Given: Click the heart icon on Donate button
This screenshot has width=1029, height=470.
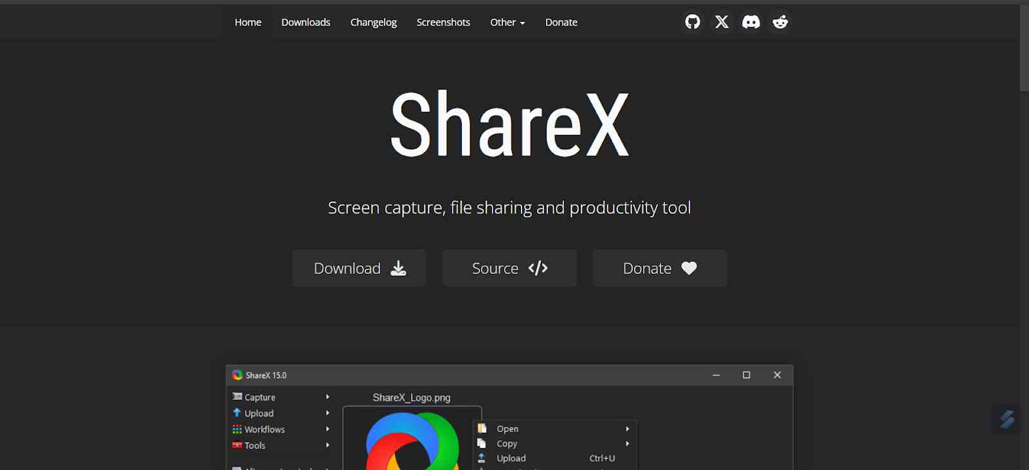Looking at the screenshot, I should pos(689,268).
